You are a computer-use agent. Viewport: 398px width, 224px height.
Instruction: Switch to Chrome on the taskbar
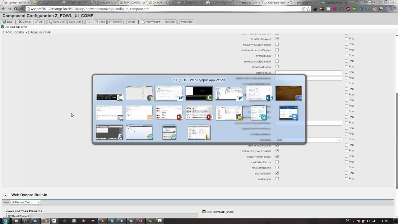45,221
